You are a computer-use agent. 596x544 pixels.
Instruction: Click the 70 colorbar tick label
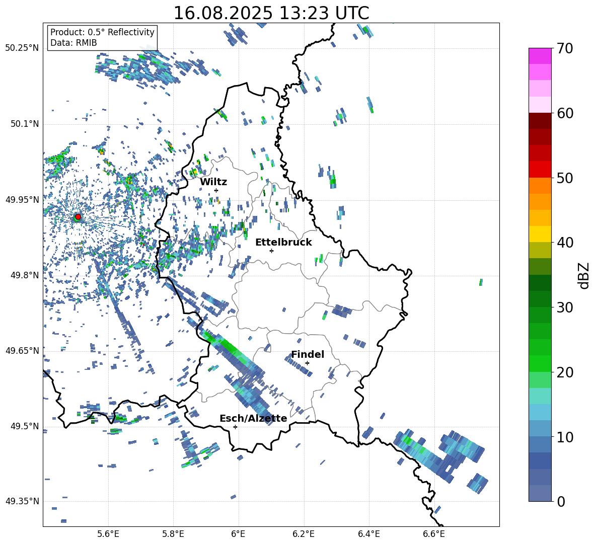point(565,48)
